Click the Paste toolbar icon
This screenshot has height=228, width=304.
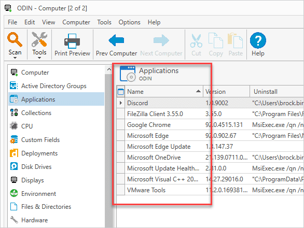[235, 40]
